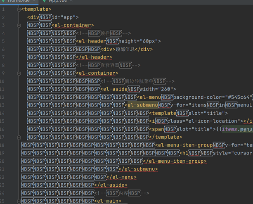Click the width="260" attribute
Viewport: 253px width, 204px height.
pos(156,89)
